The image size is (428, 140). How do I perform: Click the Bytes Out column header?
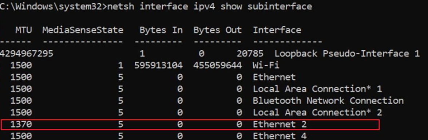point(218,30)
